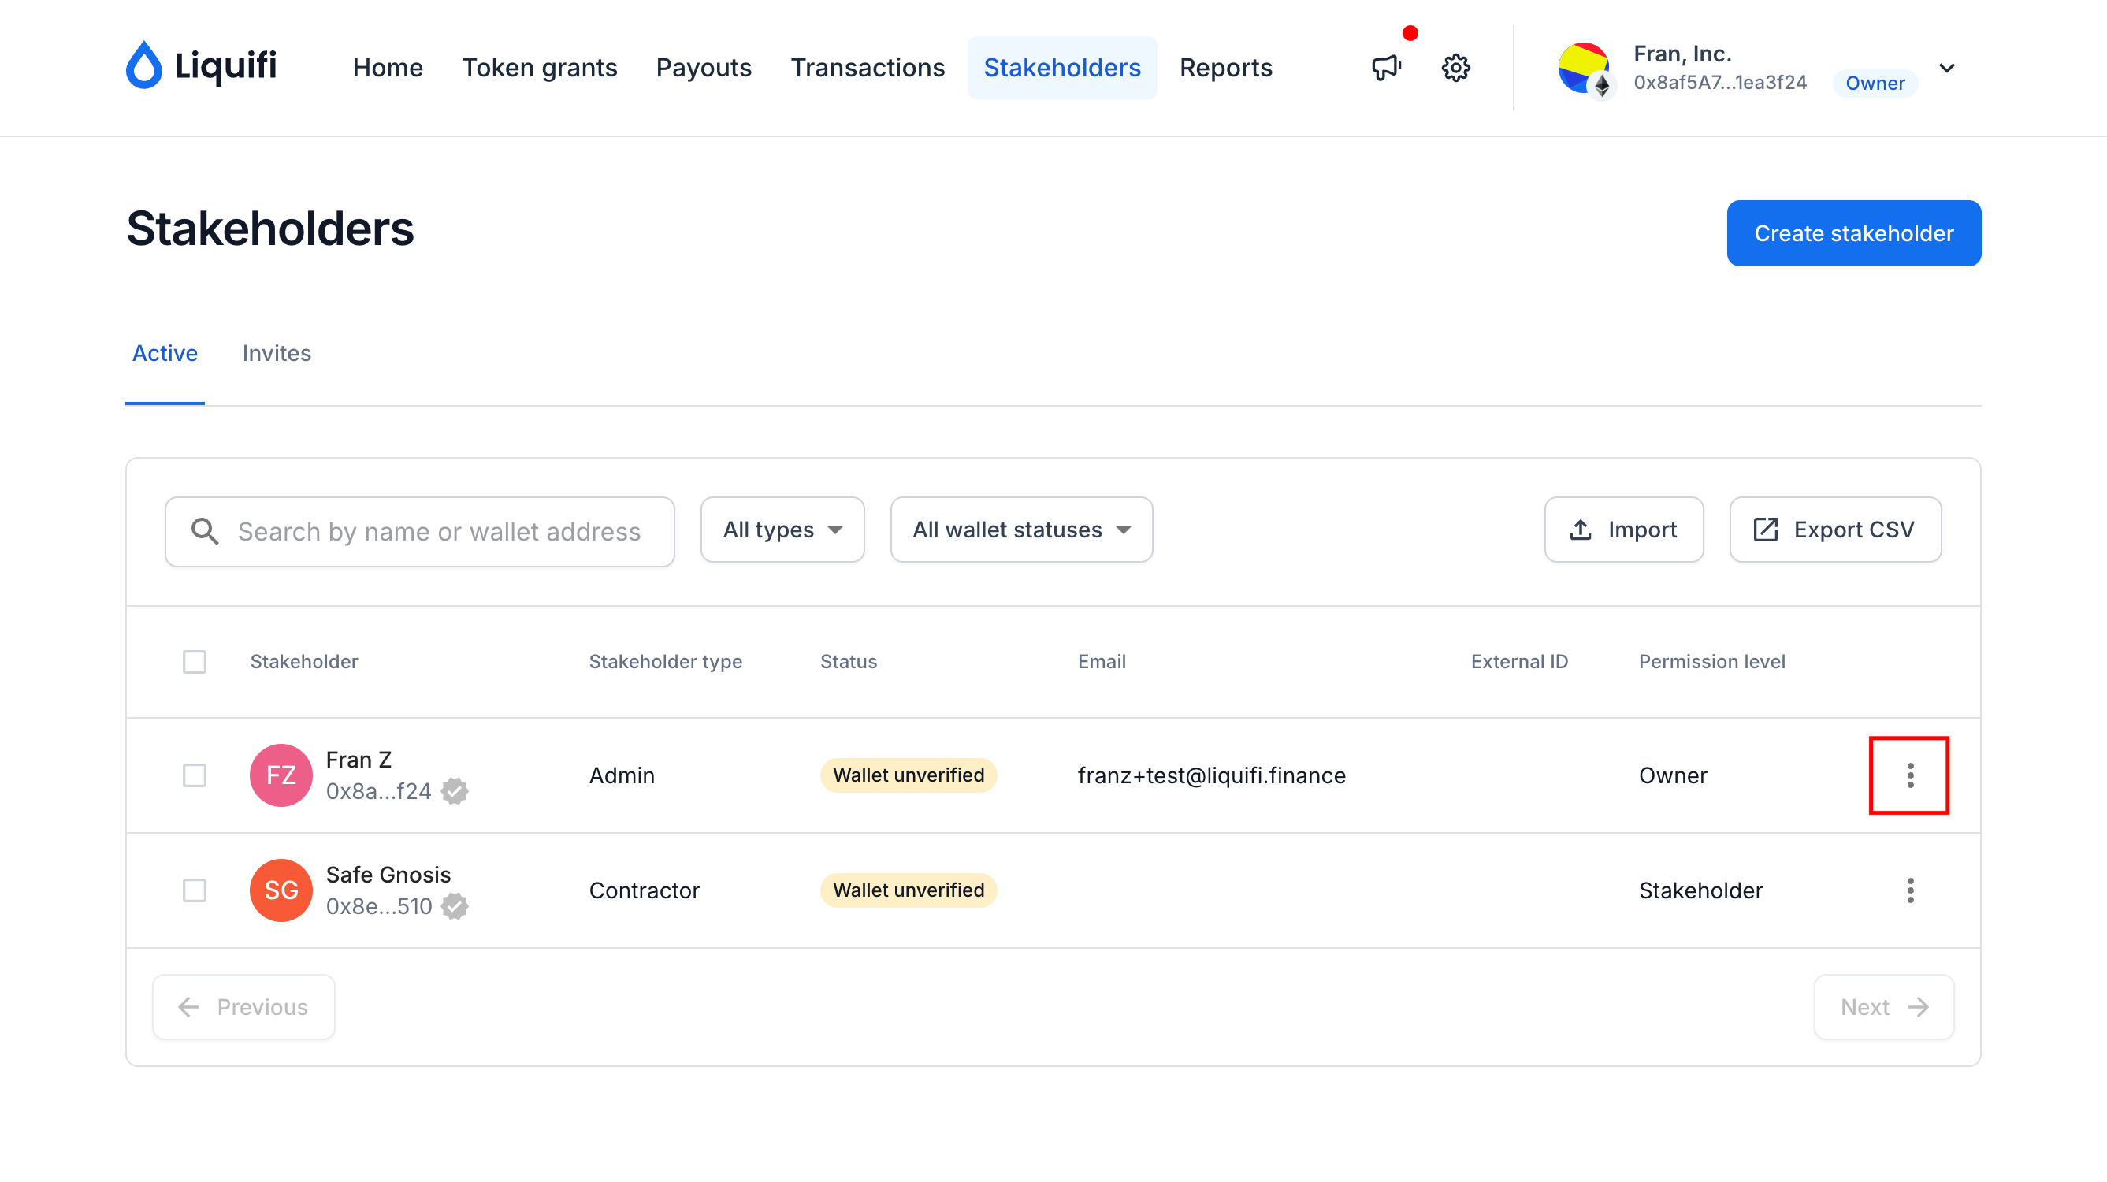The height and width of the screenshot is (1182, 2107).
Task: Open the Payouts nav item
Action: pyautogui.click(x=704, y=68)
